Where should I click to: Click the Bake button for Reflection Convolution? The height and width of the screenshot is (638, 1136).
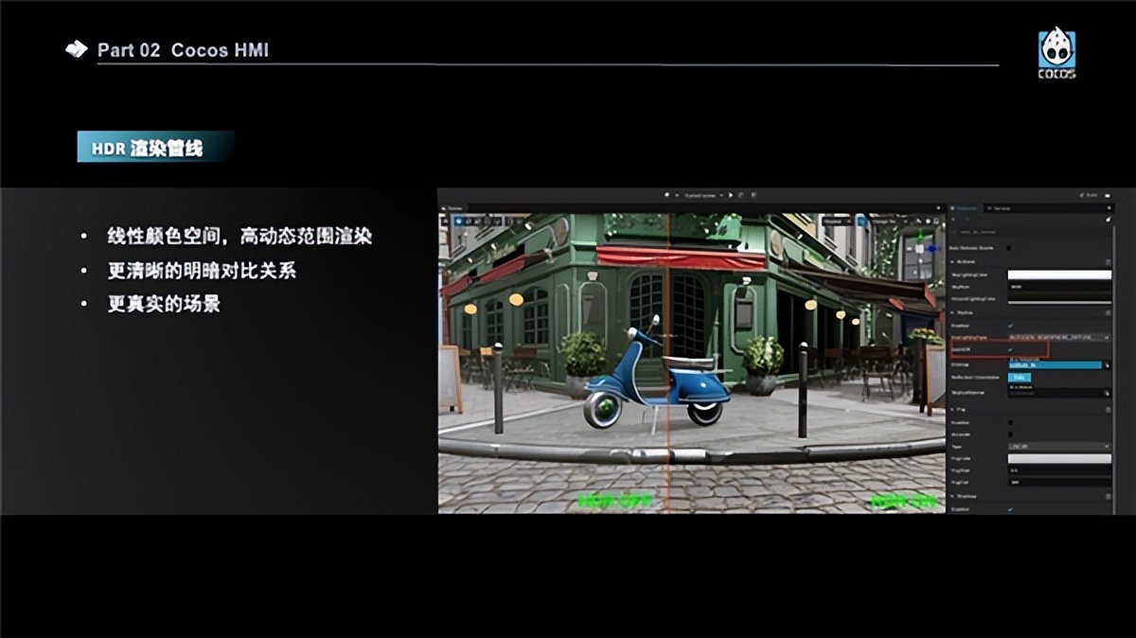[x=1020, y=377]
